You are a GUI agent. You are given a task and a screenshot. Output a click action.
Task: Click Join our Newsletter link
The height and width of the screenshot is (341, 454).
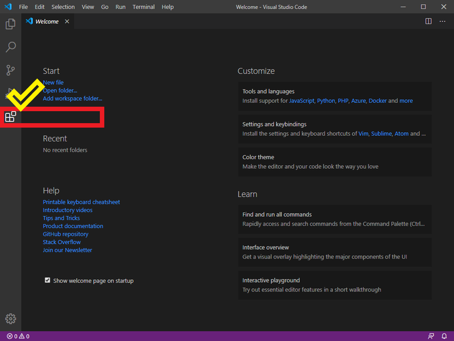tap(67, 250)
